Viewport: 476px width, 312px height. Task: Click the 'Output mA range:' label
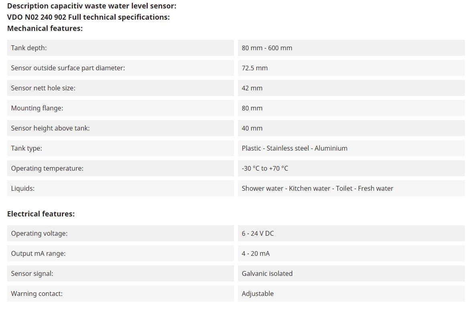[x=38, y=253]
